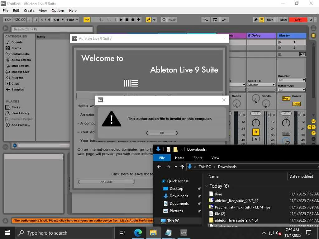Select the Plug-ins category
This screenshot has height=239, width=319.
pos(17,77)
